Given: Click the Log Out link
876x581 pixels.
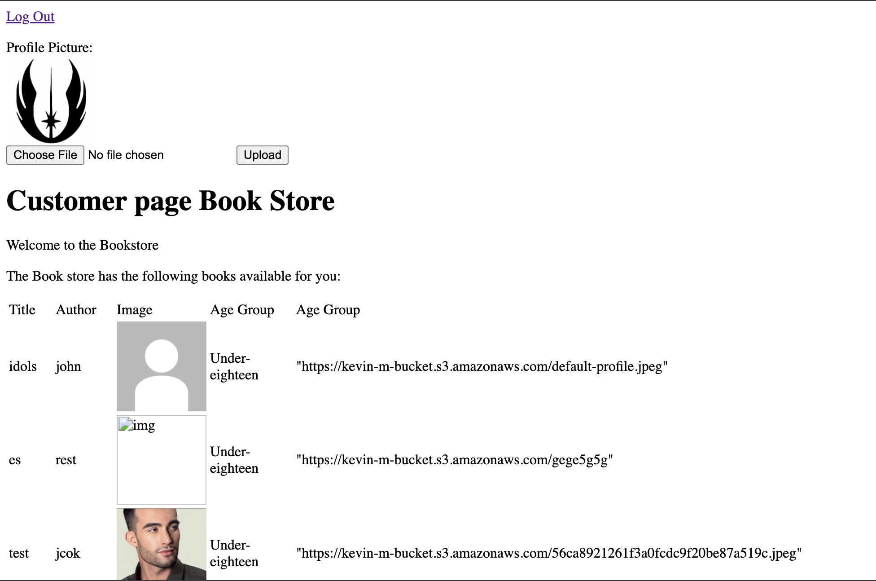Looking at the screenshot, I should click(30, 17).
